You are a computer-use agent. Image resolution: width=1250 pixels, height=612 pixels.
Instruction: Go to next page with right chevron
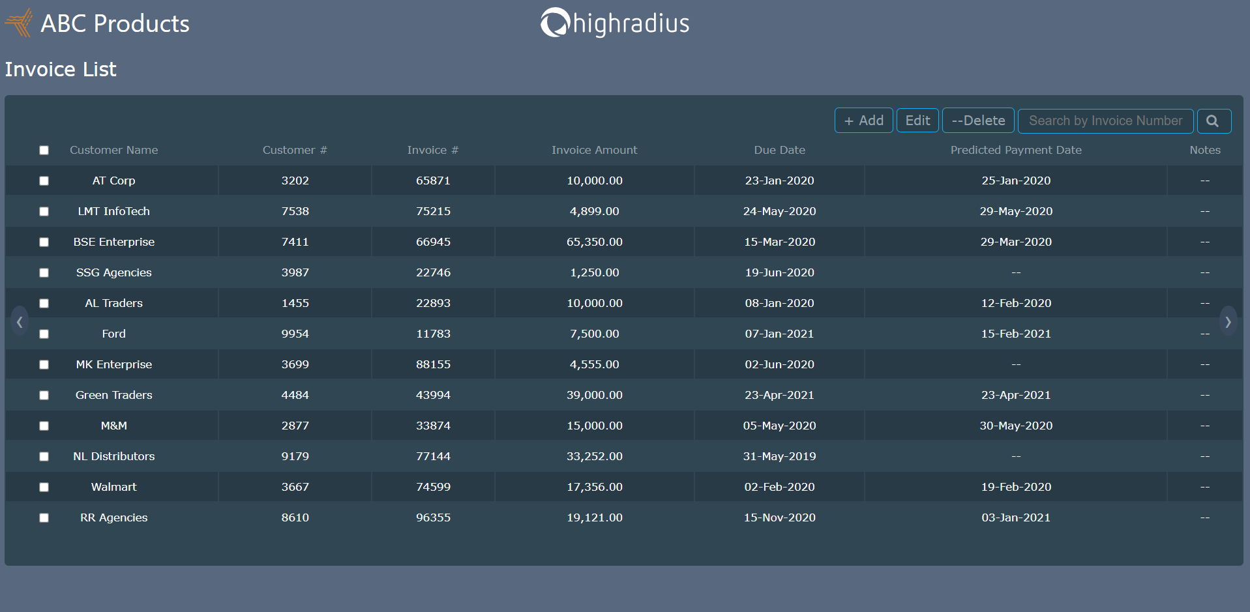(x=1228, y=321)
